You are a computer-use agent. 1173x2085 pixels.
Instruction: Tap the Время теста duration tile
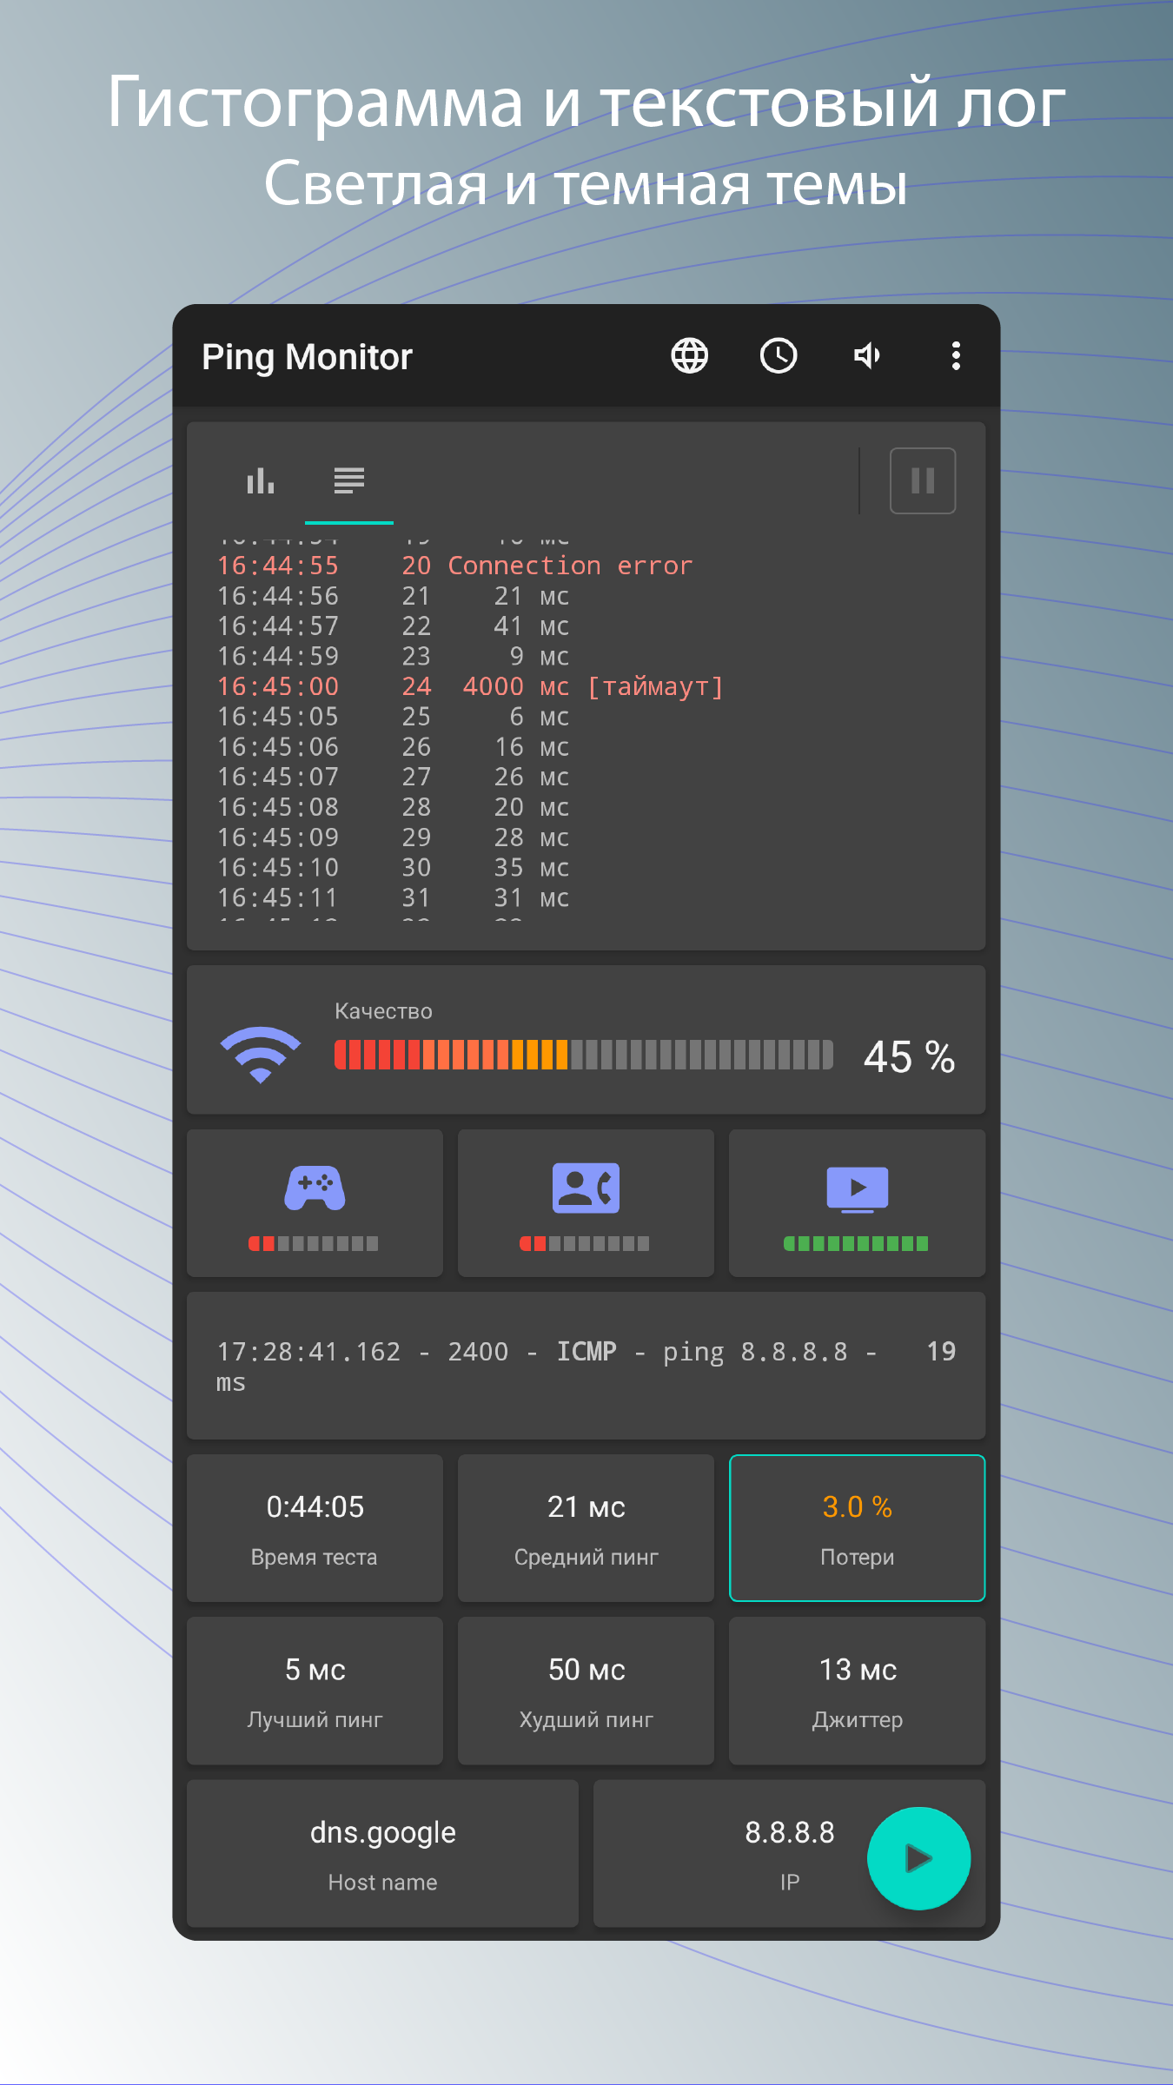(315, 1528)
